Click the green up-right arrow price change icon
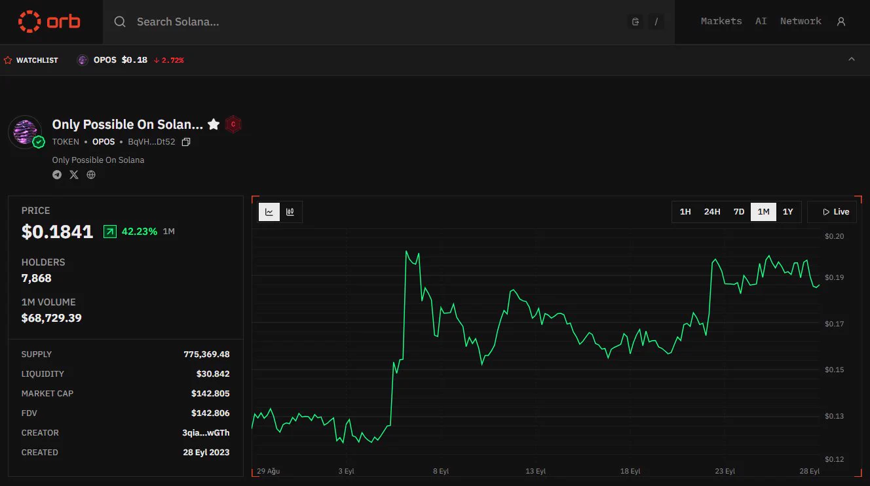 tap(110, 232)
